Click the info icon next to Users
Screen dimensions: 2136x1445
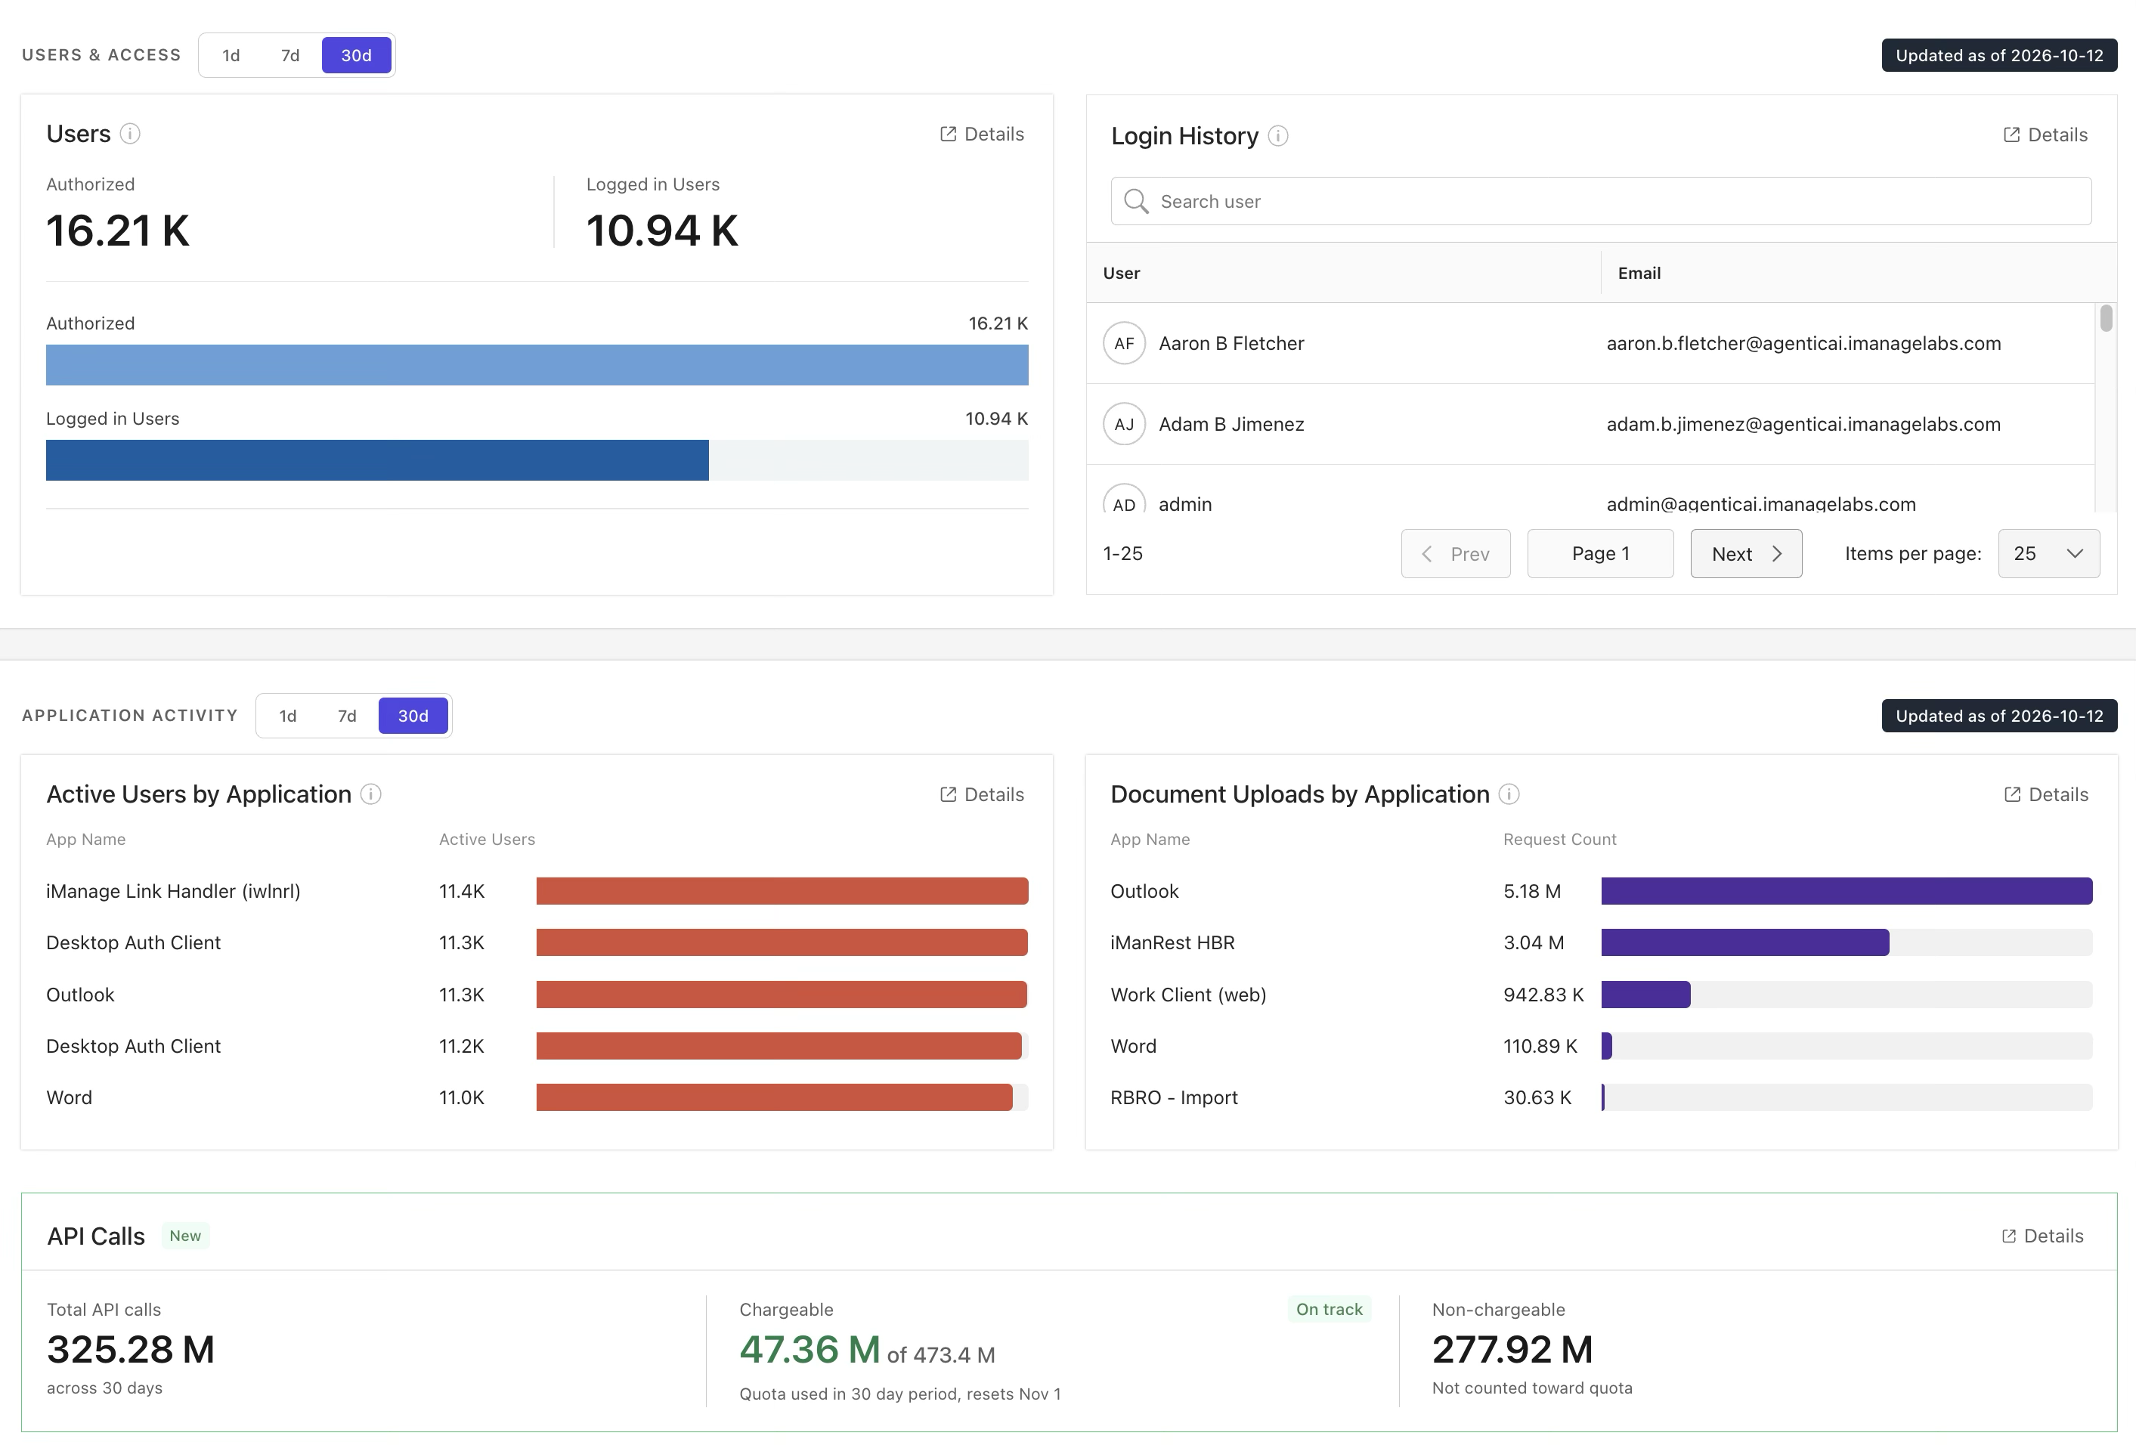click(x=131, y=135)
